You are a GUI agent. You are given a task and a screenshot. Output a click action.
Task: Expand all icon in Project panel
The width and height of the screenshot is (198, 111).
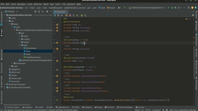point(39,12)
